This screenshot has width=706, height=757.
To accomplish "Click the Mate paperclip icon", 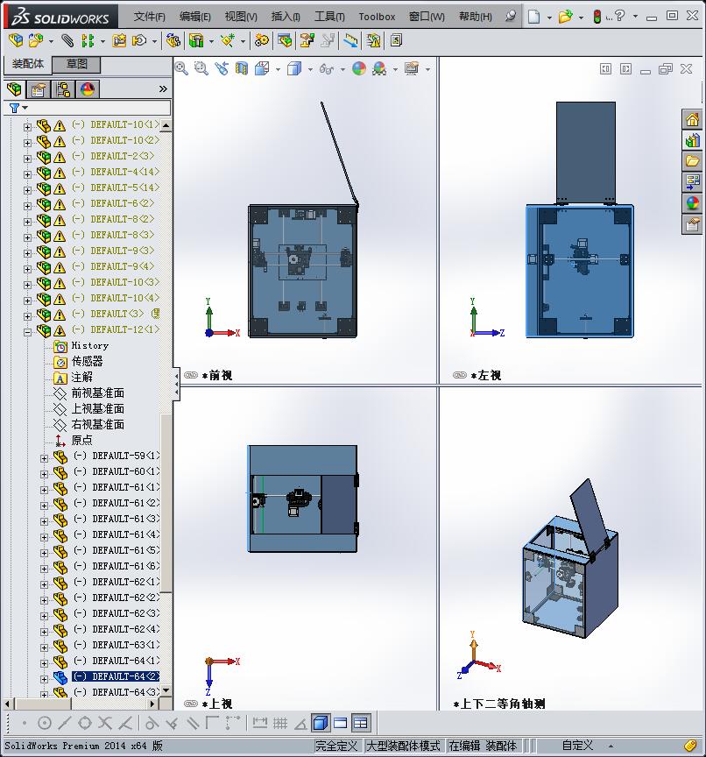I will click(67, 40).
